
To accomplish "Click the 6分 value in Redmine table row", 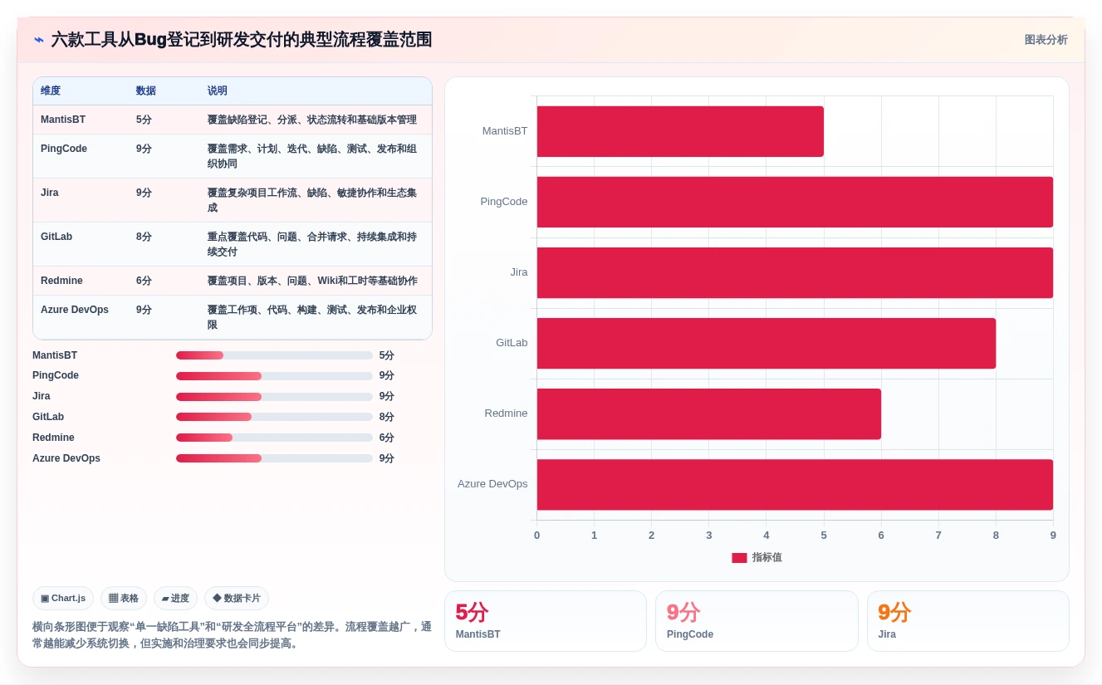I will (144, 281).
